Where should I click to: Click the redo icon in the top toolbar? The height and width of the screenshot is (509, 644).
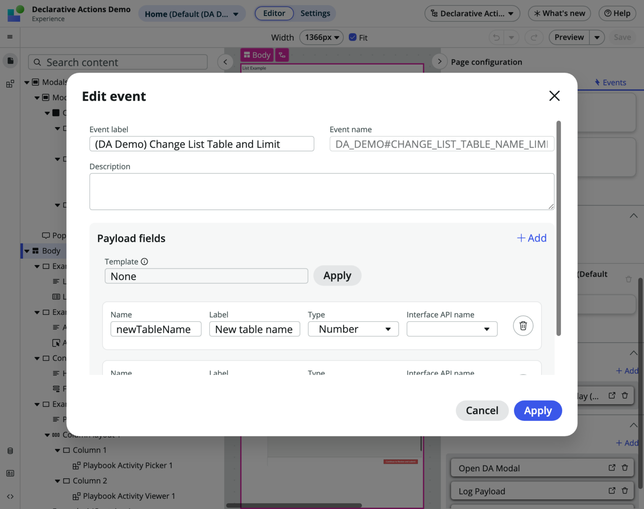[x=534, y=37]
